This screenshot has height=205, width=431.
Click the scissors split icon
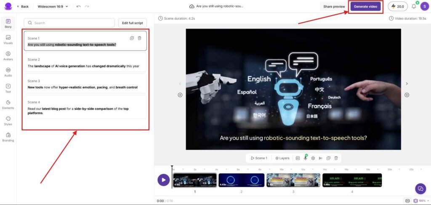click(x=320, y=158)
